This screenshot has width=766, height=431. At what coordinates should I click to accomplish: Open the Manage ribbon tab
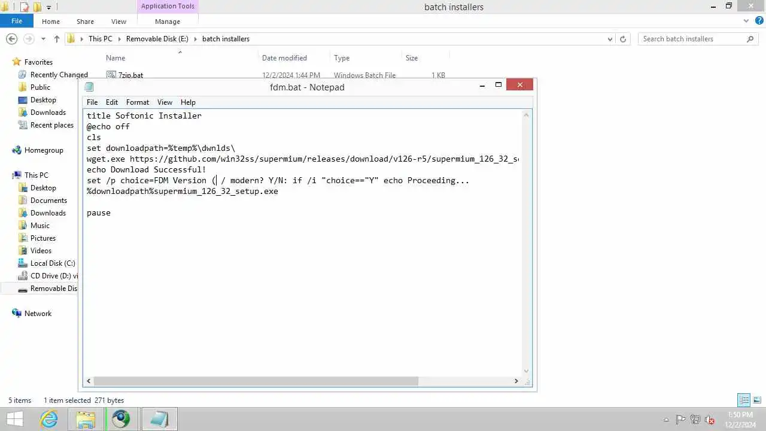coord(168,22)
